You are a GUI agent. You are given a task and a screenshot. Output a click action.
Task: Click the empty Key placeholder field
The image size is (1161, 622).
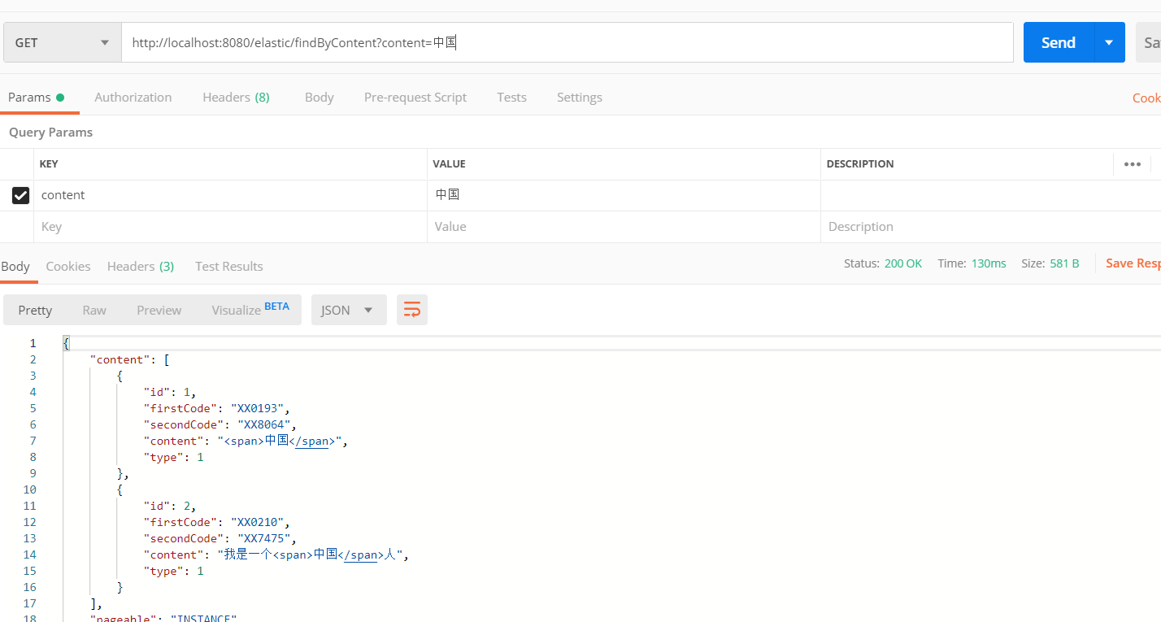coord(231,227)
